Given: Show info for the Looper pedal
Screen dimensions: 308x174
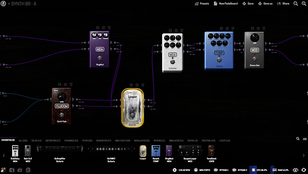Looking at the screenshot, I should click(x=131, y=85).
